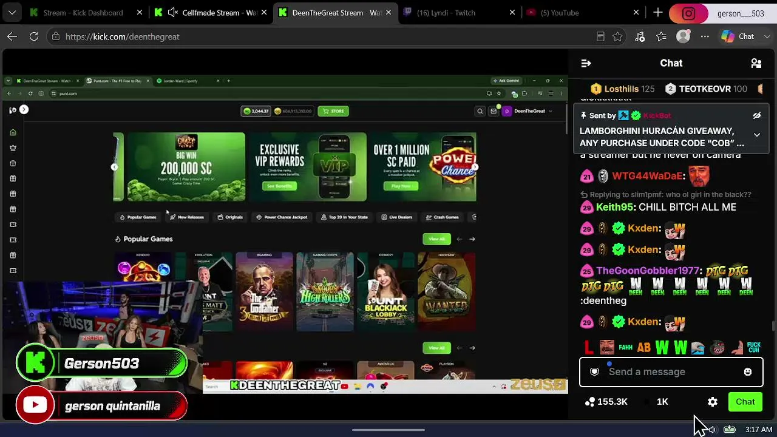This screenshot has width=777, height=437.
Task: Open the taskbar clock showing 3:17 AM
Action: coord(759,430)
